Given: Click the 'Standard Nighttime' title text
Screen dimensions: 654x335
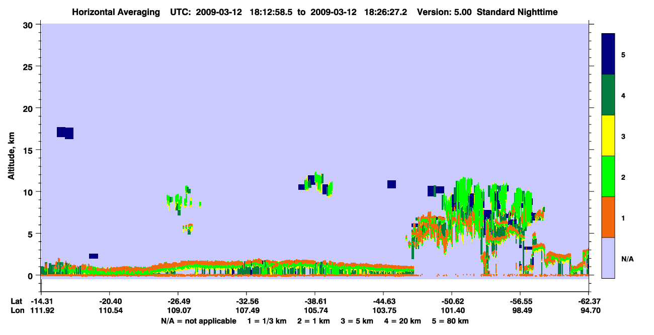Looking at the screenshot, I should click(x=517, y=12).
